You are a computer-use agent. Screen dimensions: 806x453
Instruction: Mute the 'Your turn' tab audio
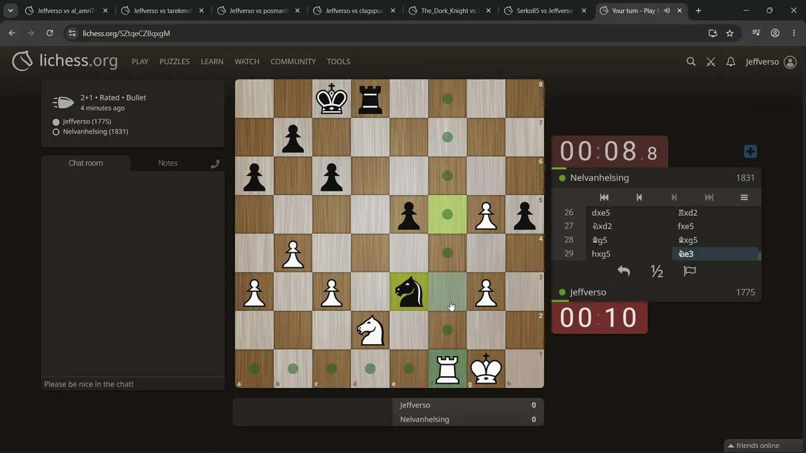click(x=667, y=11)
